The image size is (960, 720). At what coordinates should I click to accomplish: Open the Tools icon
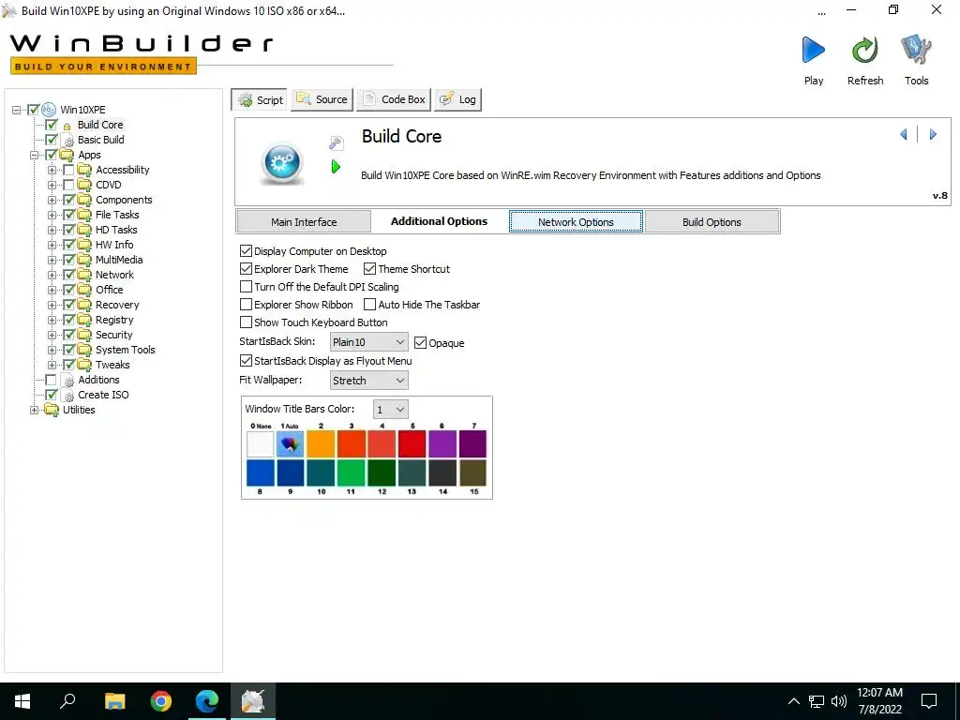coord(916,51)
